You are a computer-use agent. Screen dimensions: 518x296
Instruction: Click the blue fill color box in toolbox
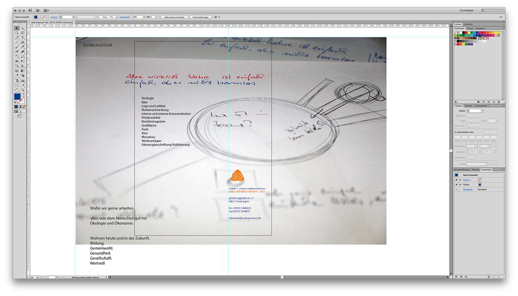pyautogui.click(x=17, y=97)
